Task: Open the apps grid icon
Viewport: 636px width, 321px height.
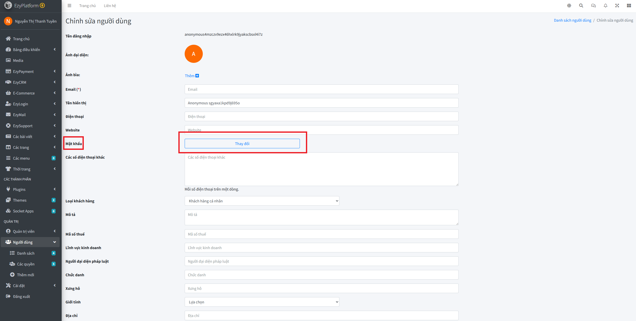Action: [x=629, y=6]
